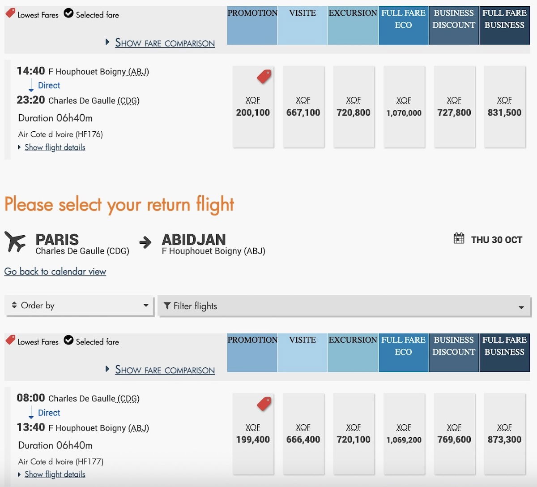Image resolution: width=537 pixels, height=487 pixels.
Task: Expand Show flight details for flight HF176
Action: click(x=55, y=147)
